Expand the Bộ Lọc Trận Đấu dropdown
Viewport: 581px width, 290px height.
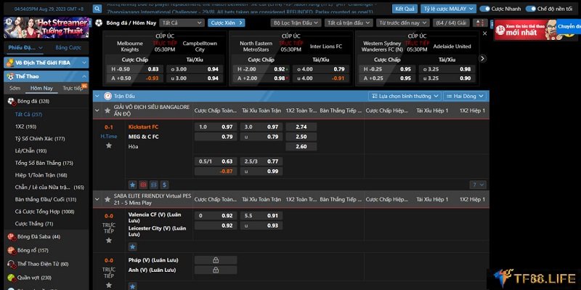tap(296, 23)
